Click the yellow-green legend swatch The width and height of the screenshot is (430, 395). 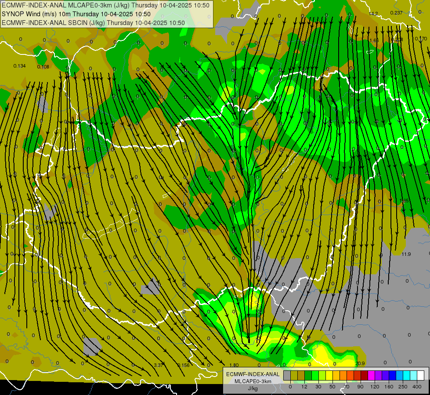[322, 376]
